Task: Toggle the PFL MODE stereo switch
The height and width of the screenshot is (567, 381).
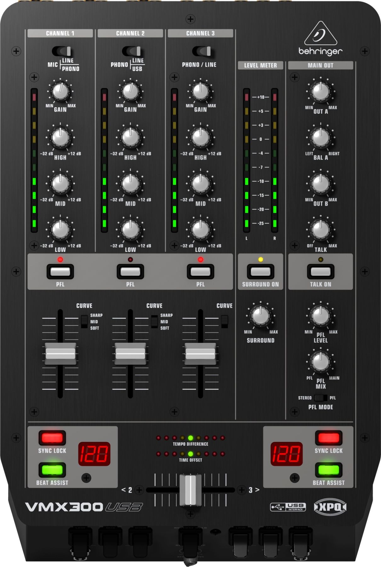Action: point(321,398)
